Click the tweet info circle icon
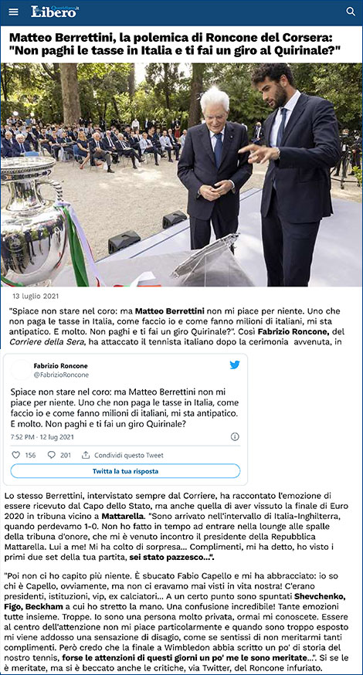The height and width of the screenshot is (675, 363). (235, 436)
